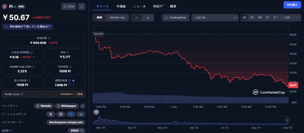The width and height of the screenshot is (304, 133).
Task: Toggle LOG scale on chart
Action: 287,18
